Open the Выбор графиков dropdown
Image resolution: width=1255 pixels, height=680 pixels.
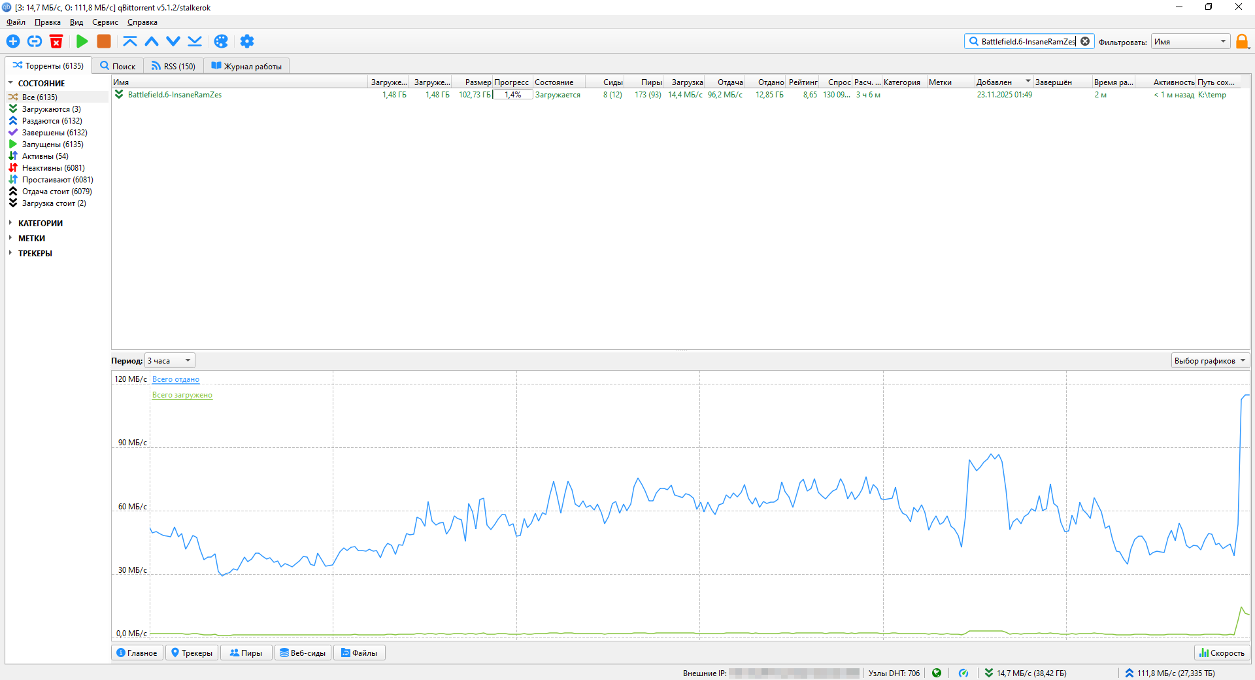pyautogui.click(x=1209, y=361)
